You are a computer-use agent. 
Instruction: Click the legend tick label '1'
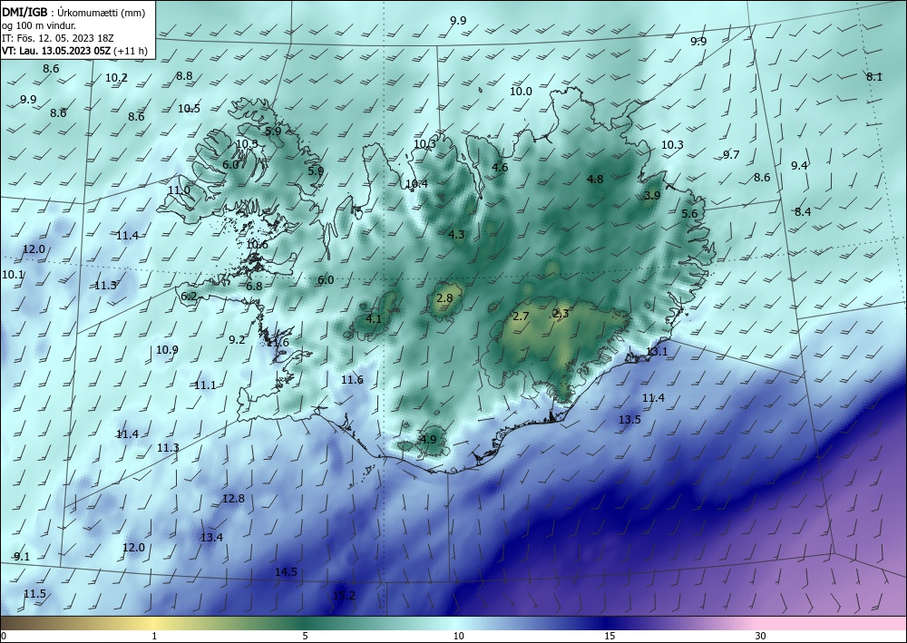154,637
